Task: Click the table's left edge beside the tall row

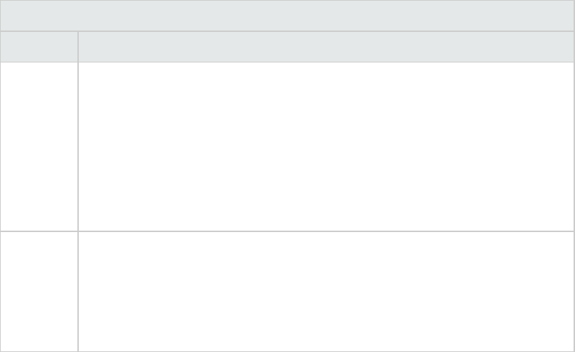Action: [1, 146]
